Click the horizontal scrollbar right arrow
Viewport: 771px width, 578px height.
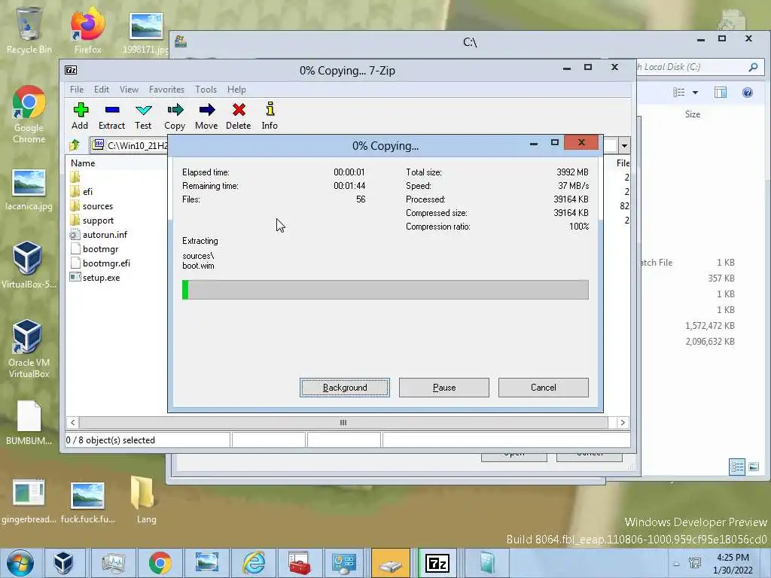(623, 422)
